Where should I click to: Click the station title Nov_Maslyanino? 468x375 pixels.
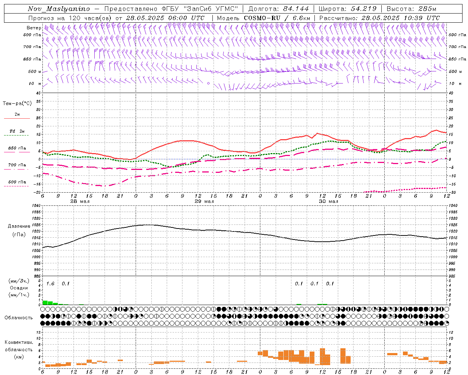click(x=59, y=9)
